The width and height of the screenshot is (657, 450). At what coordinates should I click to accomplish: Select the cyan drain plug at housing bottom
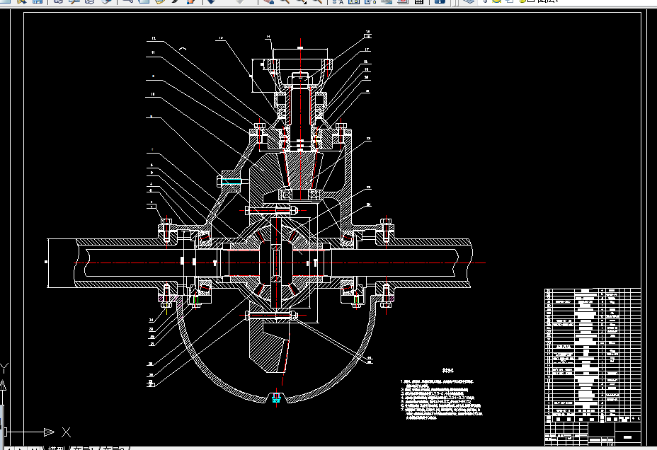point(276,398)
